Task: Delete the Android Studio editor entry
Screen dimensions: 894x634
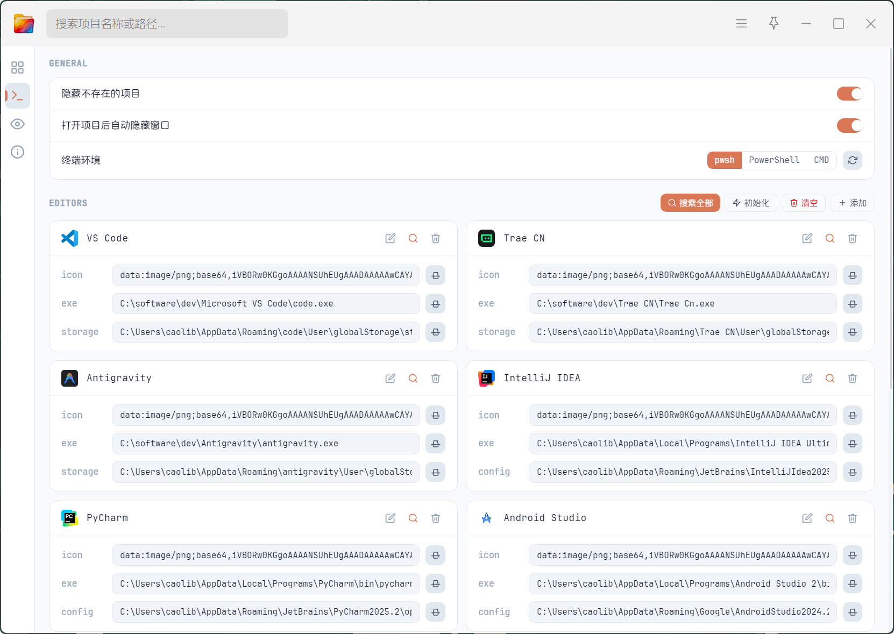Action: [x=853, y=518]
